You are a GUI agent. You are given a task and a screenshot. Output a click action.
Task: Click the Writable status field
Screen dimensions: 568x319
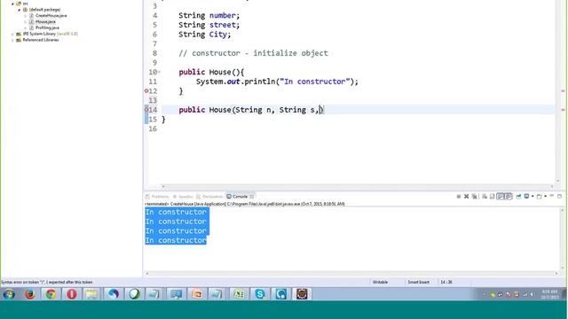pyautogui.click(x=380, y=282)
